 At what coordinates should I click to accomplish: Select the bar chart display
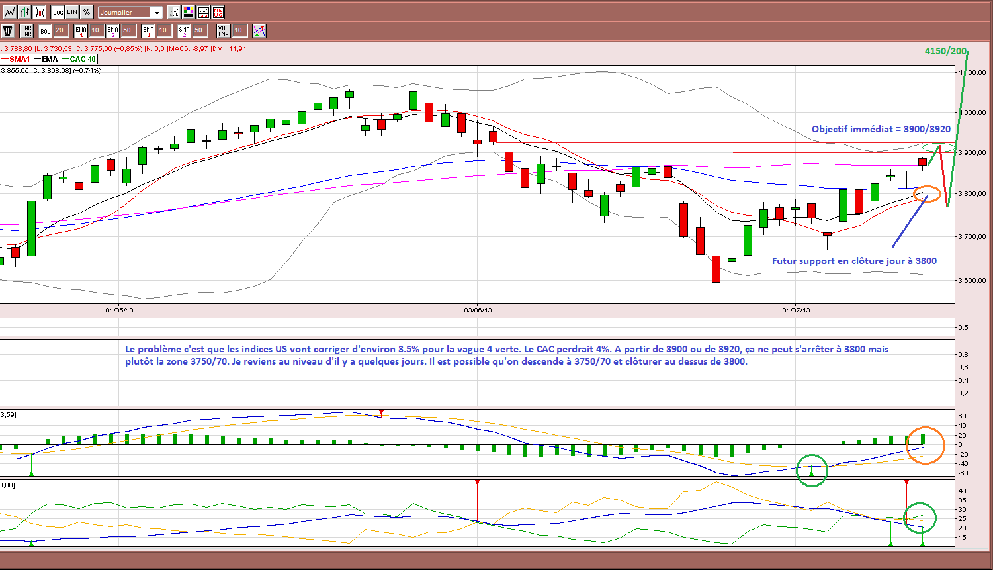[24, 12]
